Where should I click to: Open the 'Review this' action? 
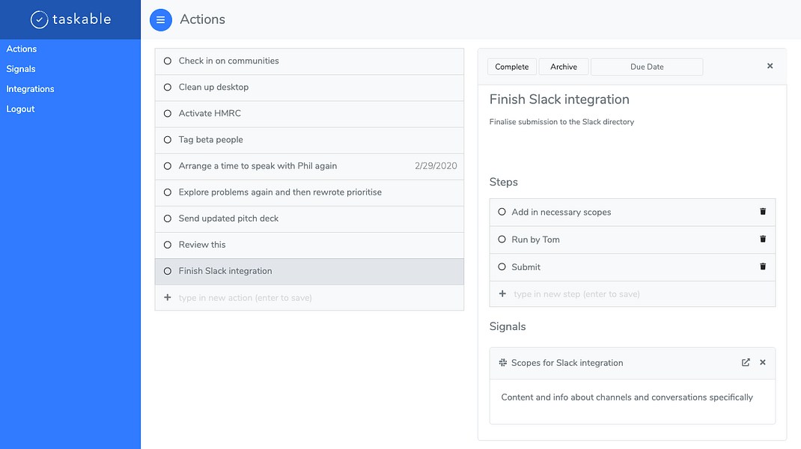(202, 245)
